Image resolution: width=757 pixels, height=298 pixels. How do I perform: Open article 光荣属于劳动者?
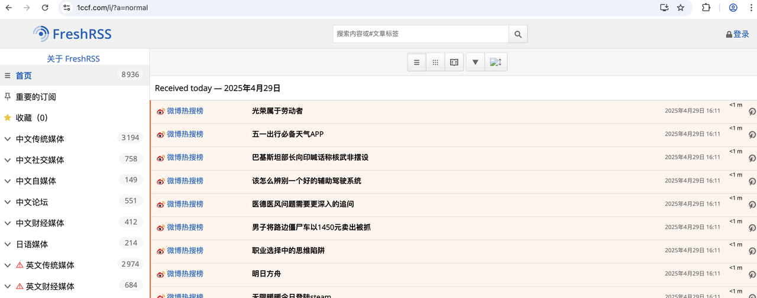click(x=277, y=111)
